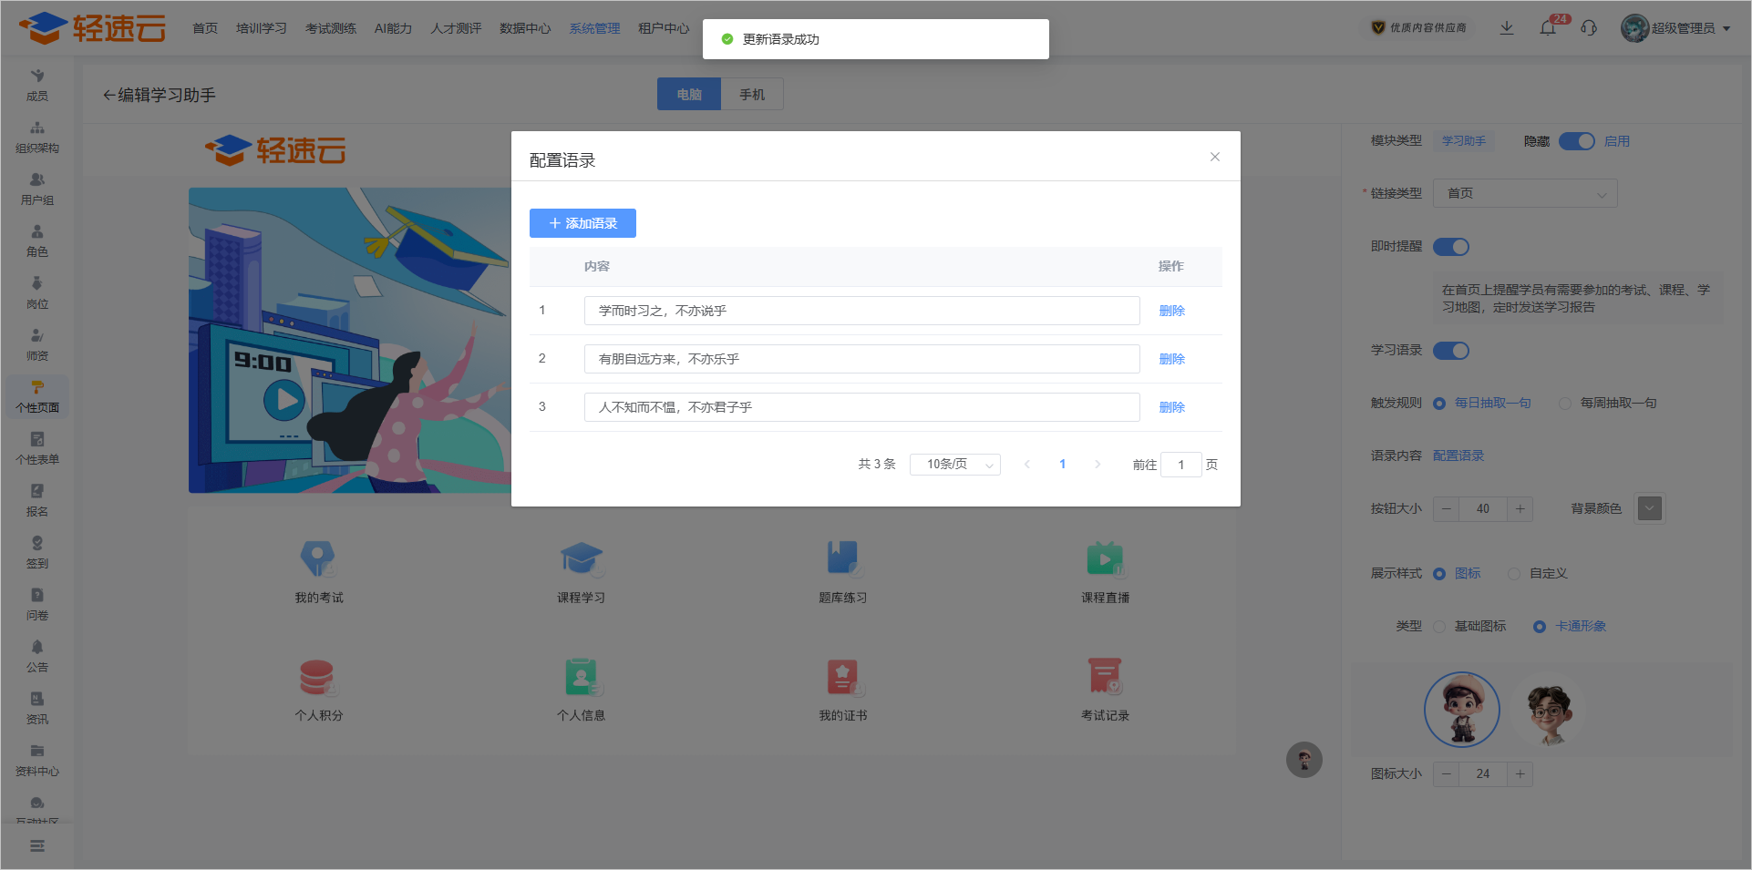Click the customer service headset icon

[x=1589, y=28]
